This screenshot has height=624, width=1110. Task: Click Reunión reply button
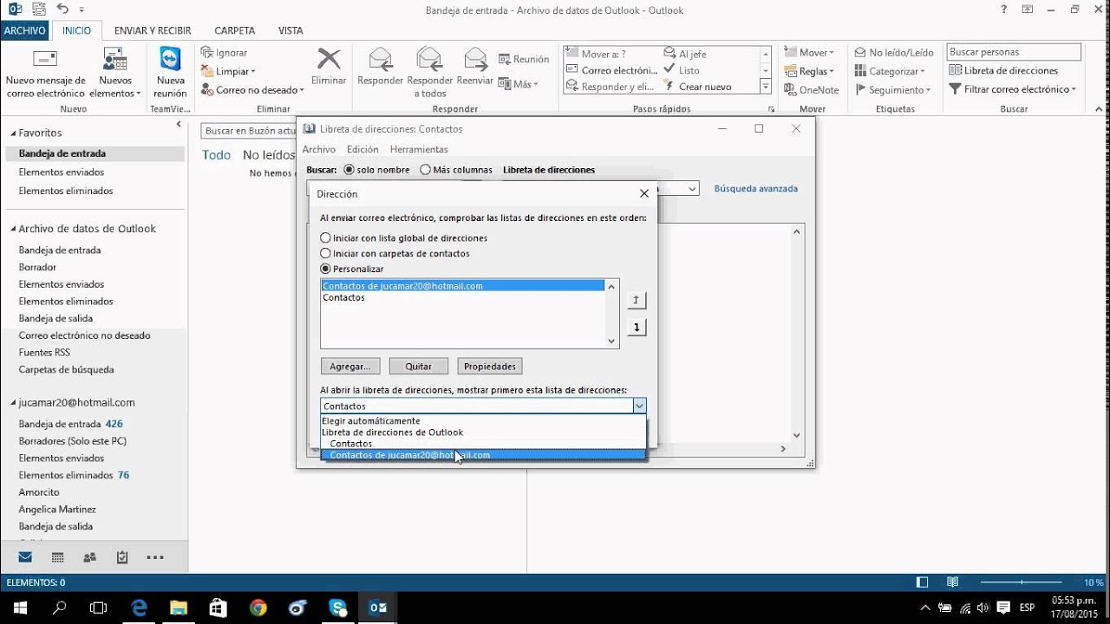[x=524, y=59]
